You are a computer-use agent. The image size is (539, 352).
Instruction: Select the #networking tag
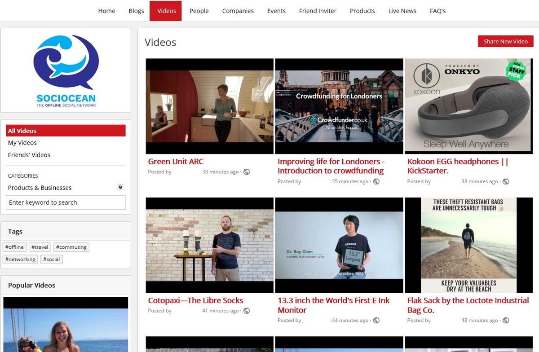(20, 259)
